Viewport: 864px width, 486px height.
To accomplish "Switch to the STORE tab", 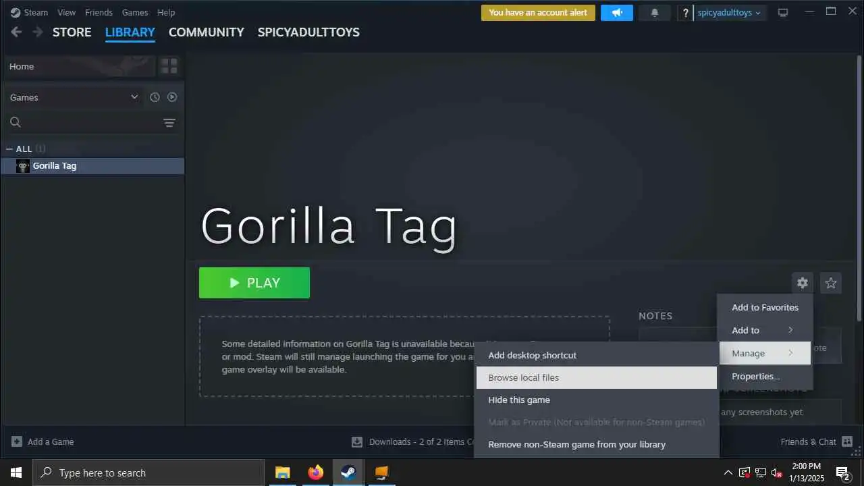I will click(72, 32).
